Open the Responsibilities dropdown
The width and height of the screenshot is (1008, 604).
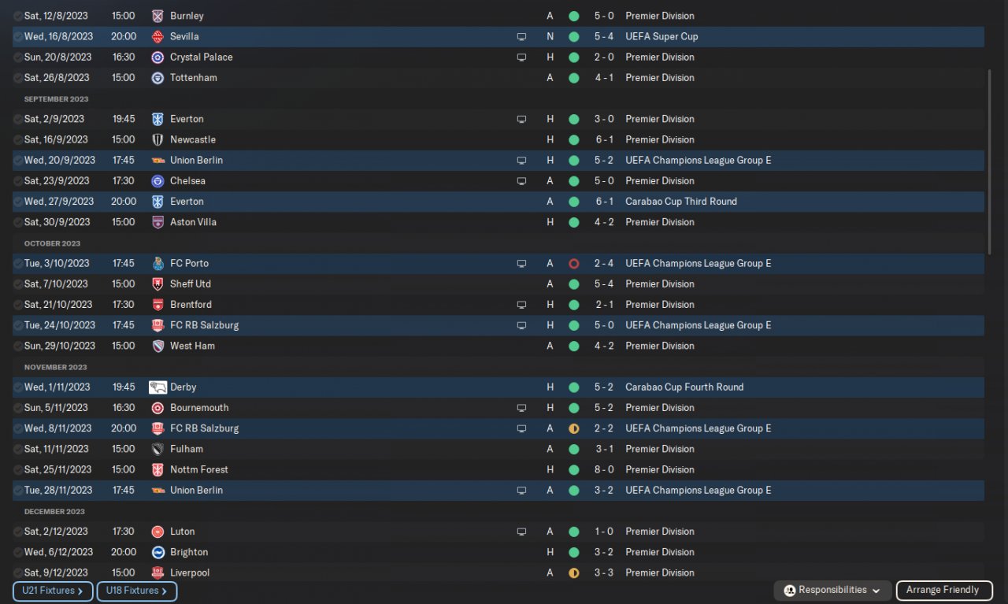833,590
